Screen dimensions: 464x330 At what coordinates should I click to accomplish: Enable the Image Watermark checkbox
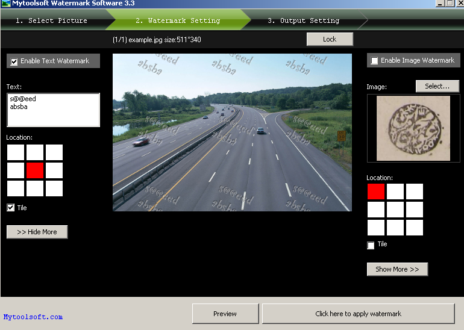tap(374, 61)
